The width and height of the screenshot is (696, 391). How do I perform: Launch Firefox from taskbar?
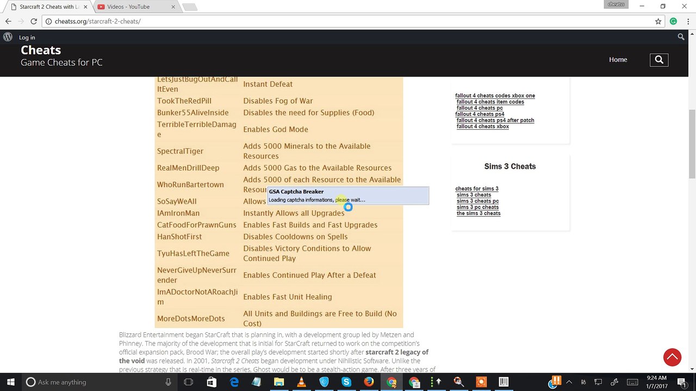369,382
